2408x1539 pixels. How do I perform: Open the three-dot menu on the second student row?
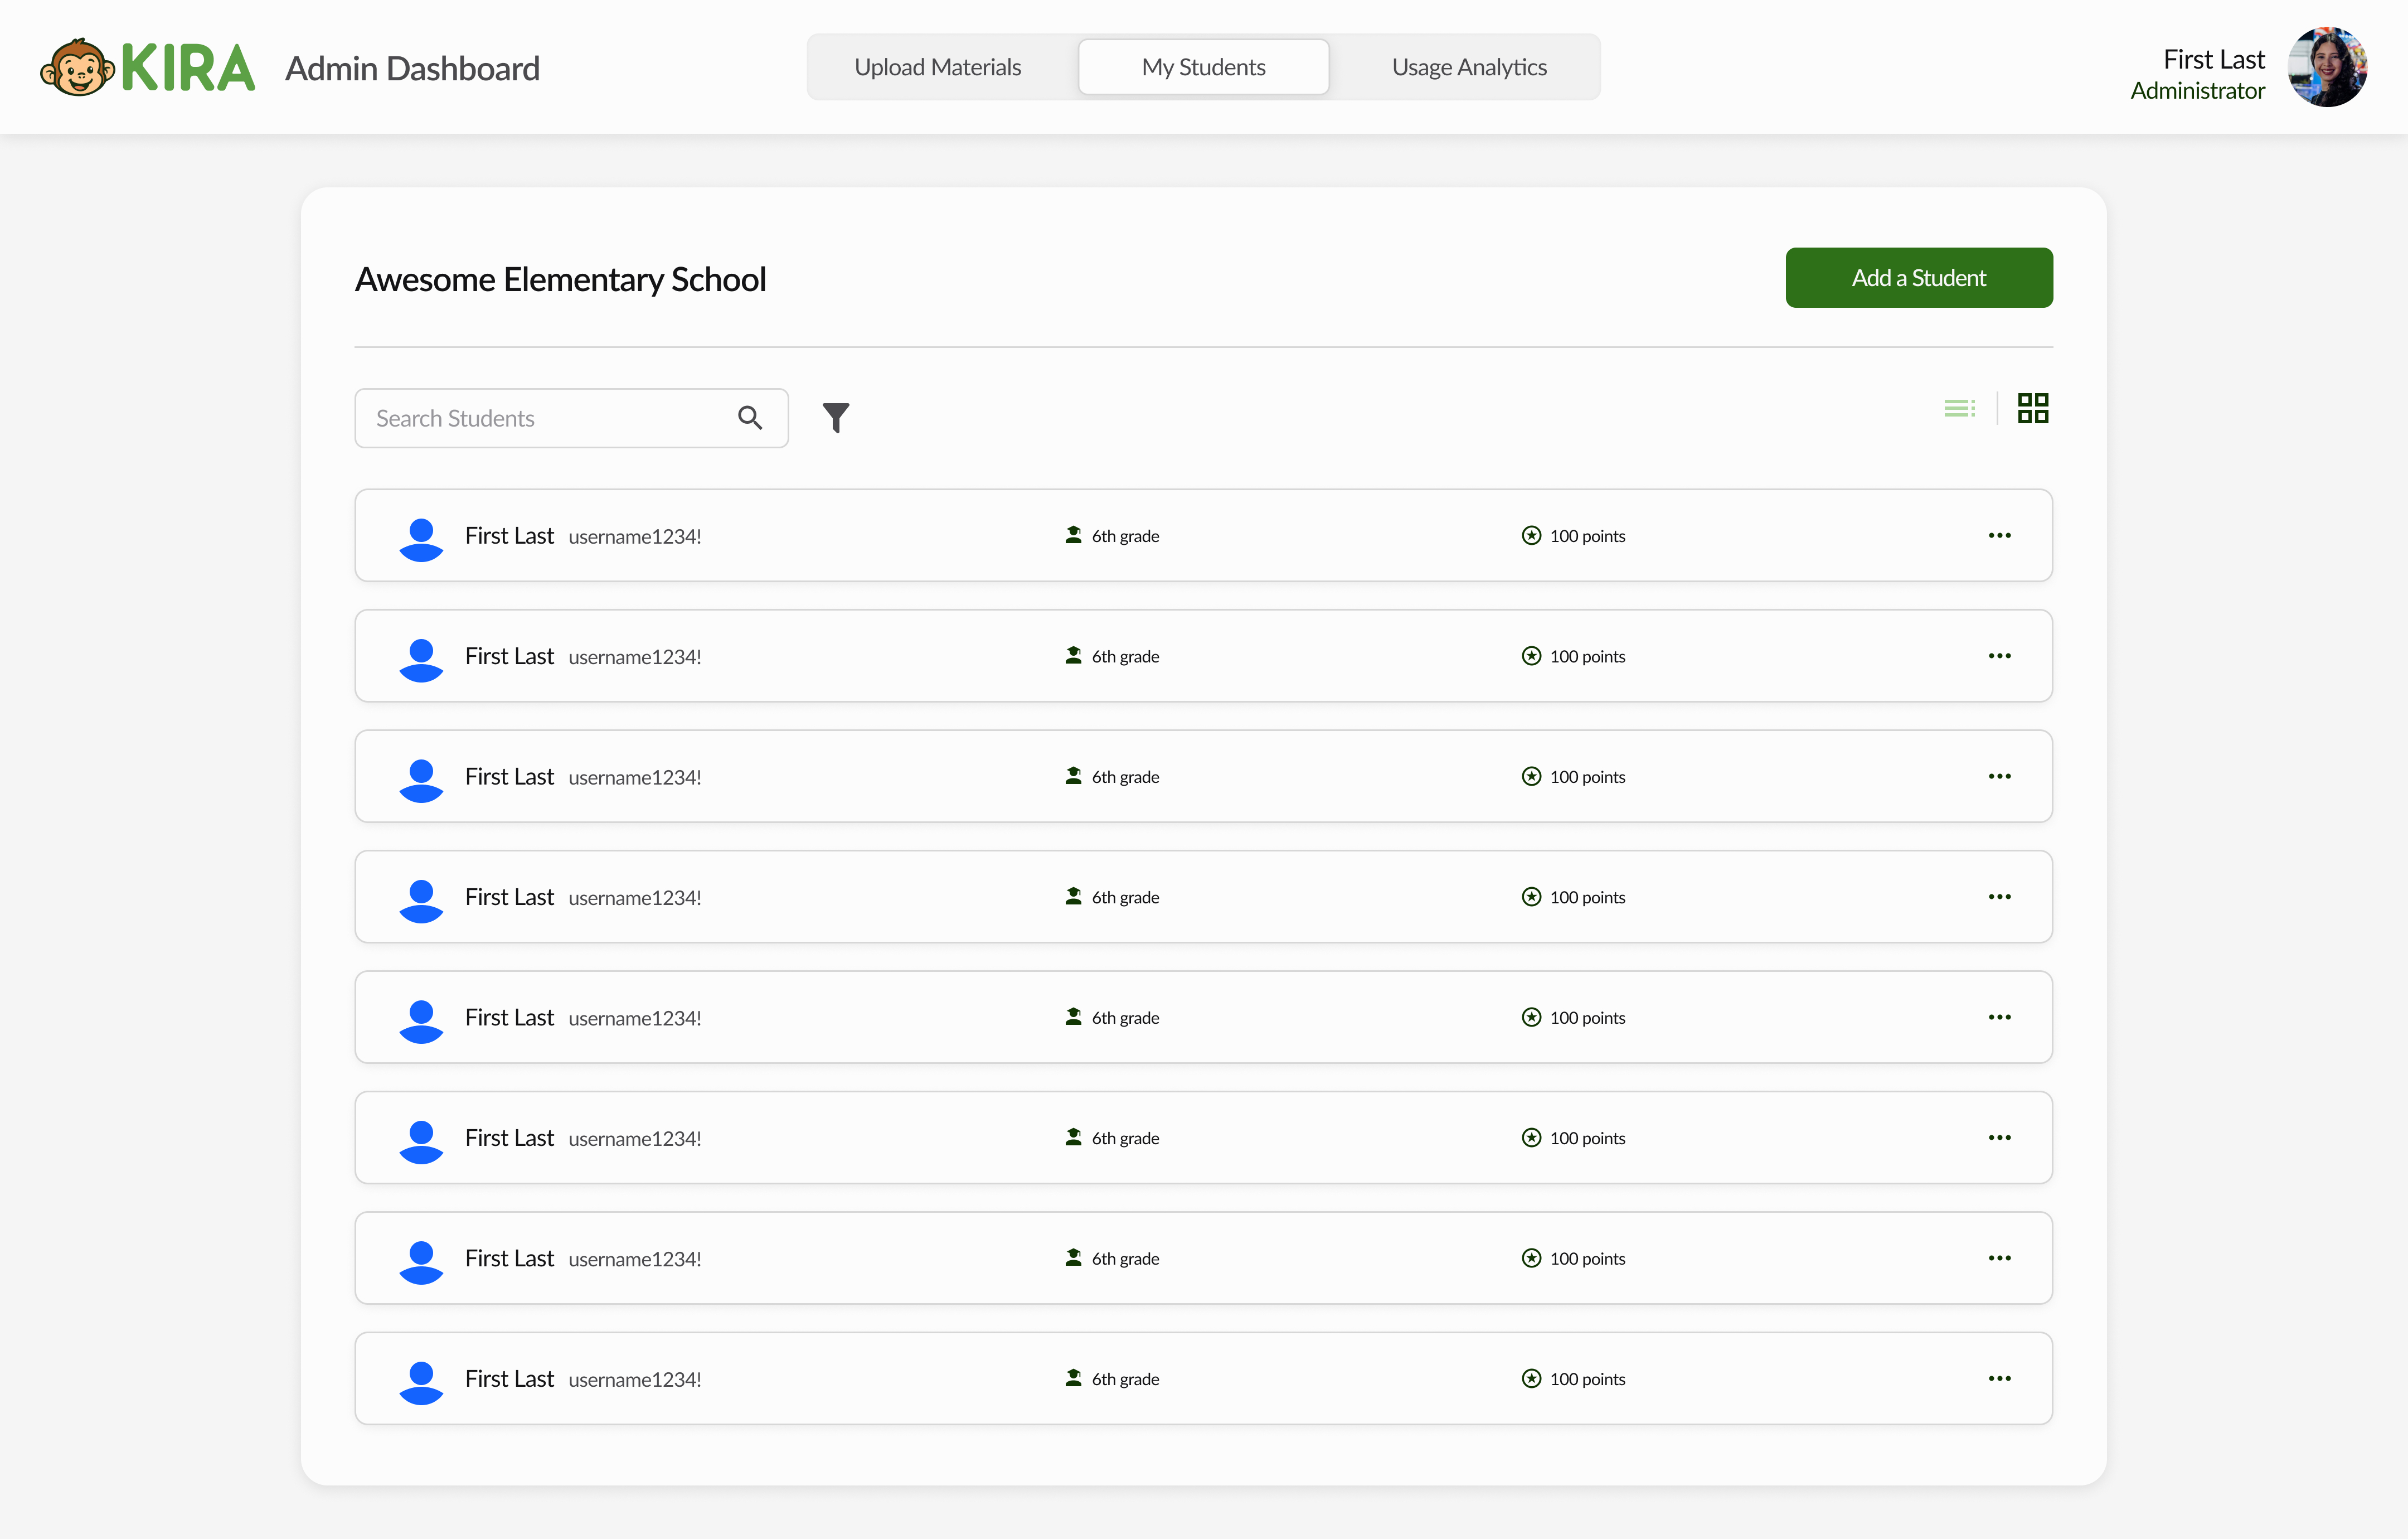point(1999,655)
